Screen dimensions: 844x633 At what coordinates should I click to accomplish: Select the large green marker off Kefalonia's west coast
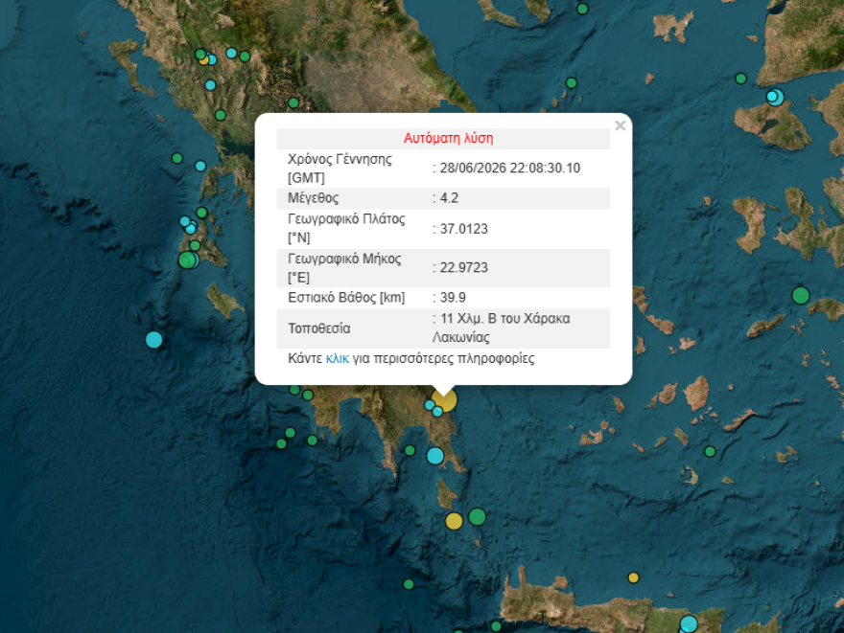[x=187, y=260]
